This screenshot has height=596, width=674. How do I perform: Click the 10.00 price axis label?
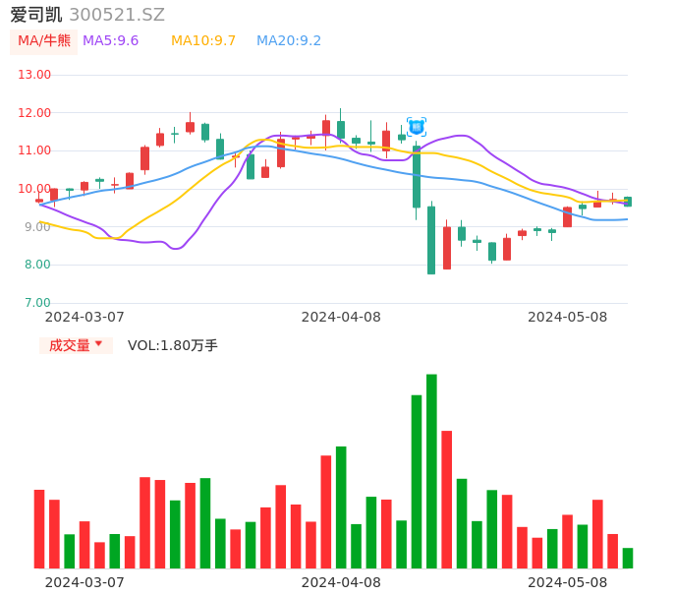pos(35,189)
